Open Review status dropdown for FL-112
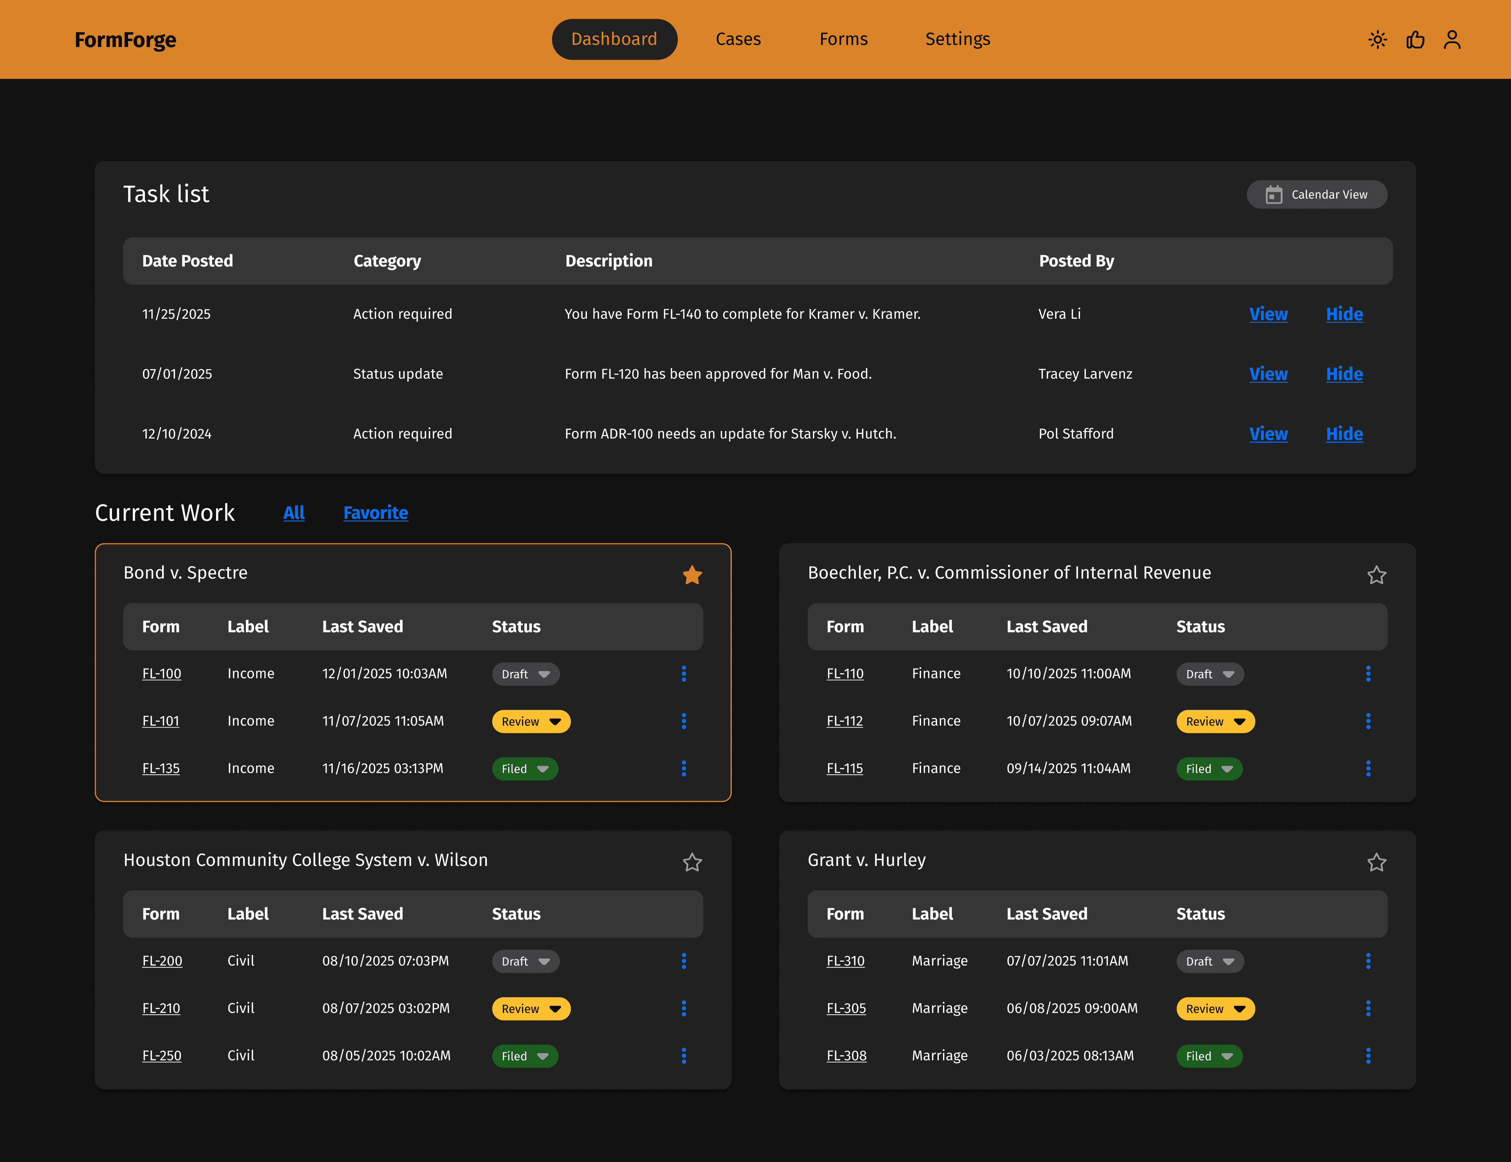1511x1162 pixels. click(1215, 721)
